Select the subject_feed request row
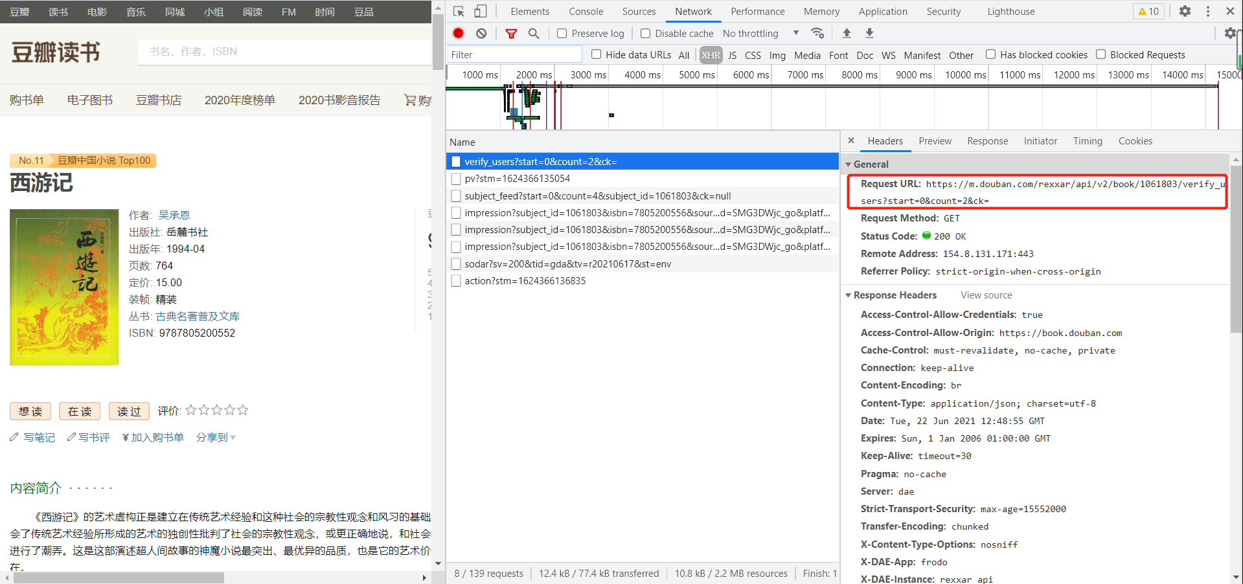This screenshot has height=584, width=1243. pos(643,196)
